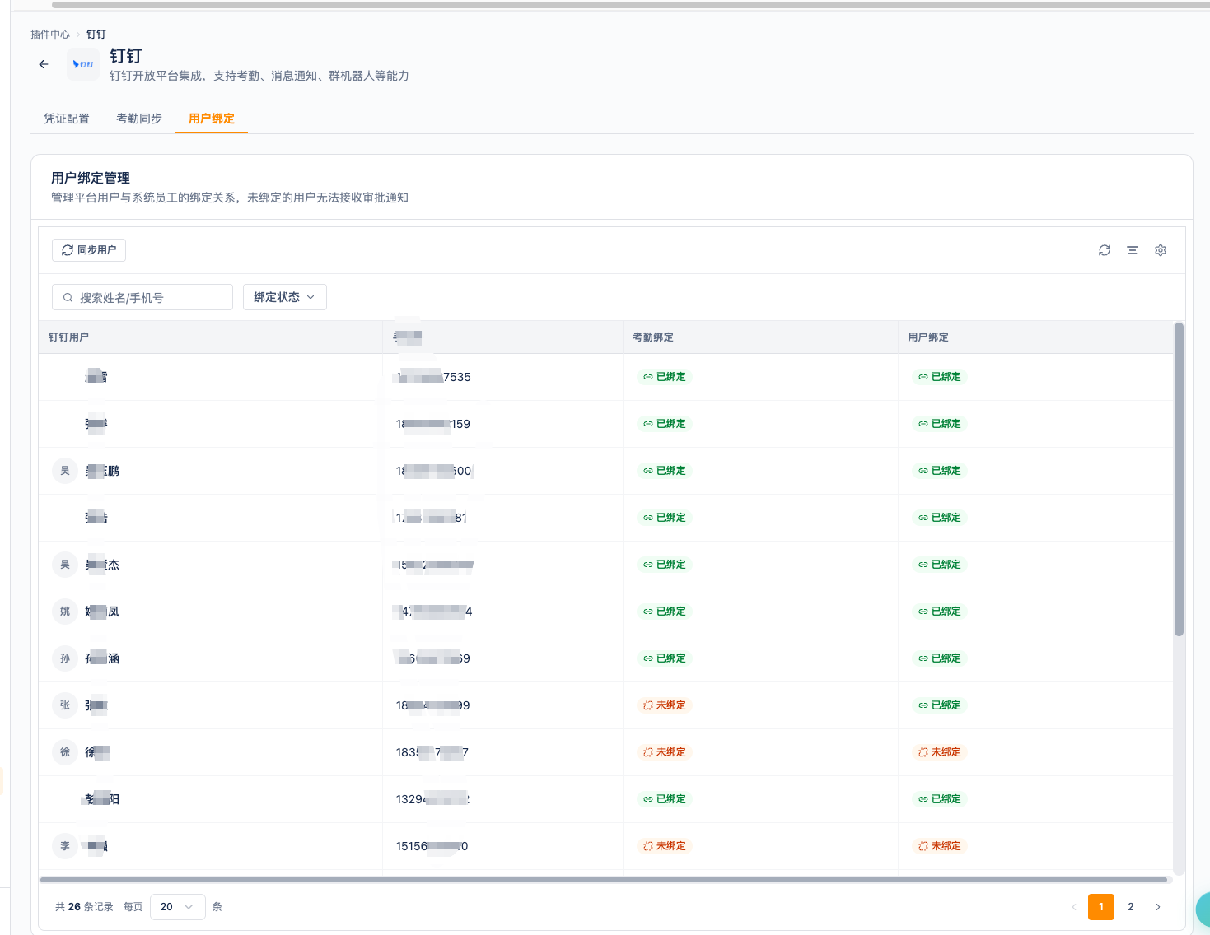
Task: Click avatar labeled 姚 in user list
Action: pyautogui.click(x=65, y=612)
